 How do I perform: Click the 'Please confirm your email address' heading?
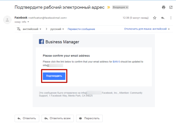[x=66, y=56]
